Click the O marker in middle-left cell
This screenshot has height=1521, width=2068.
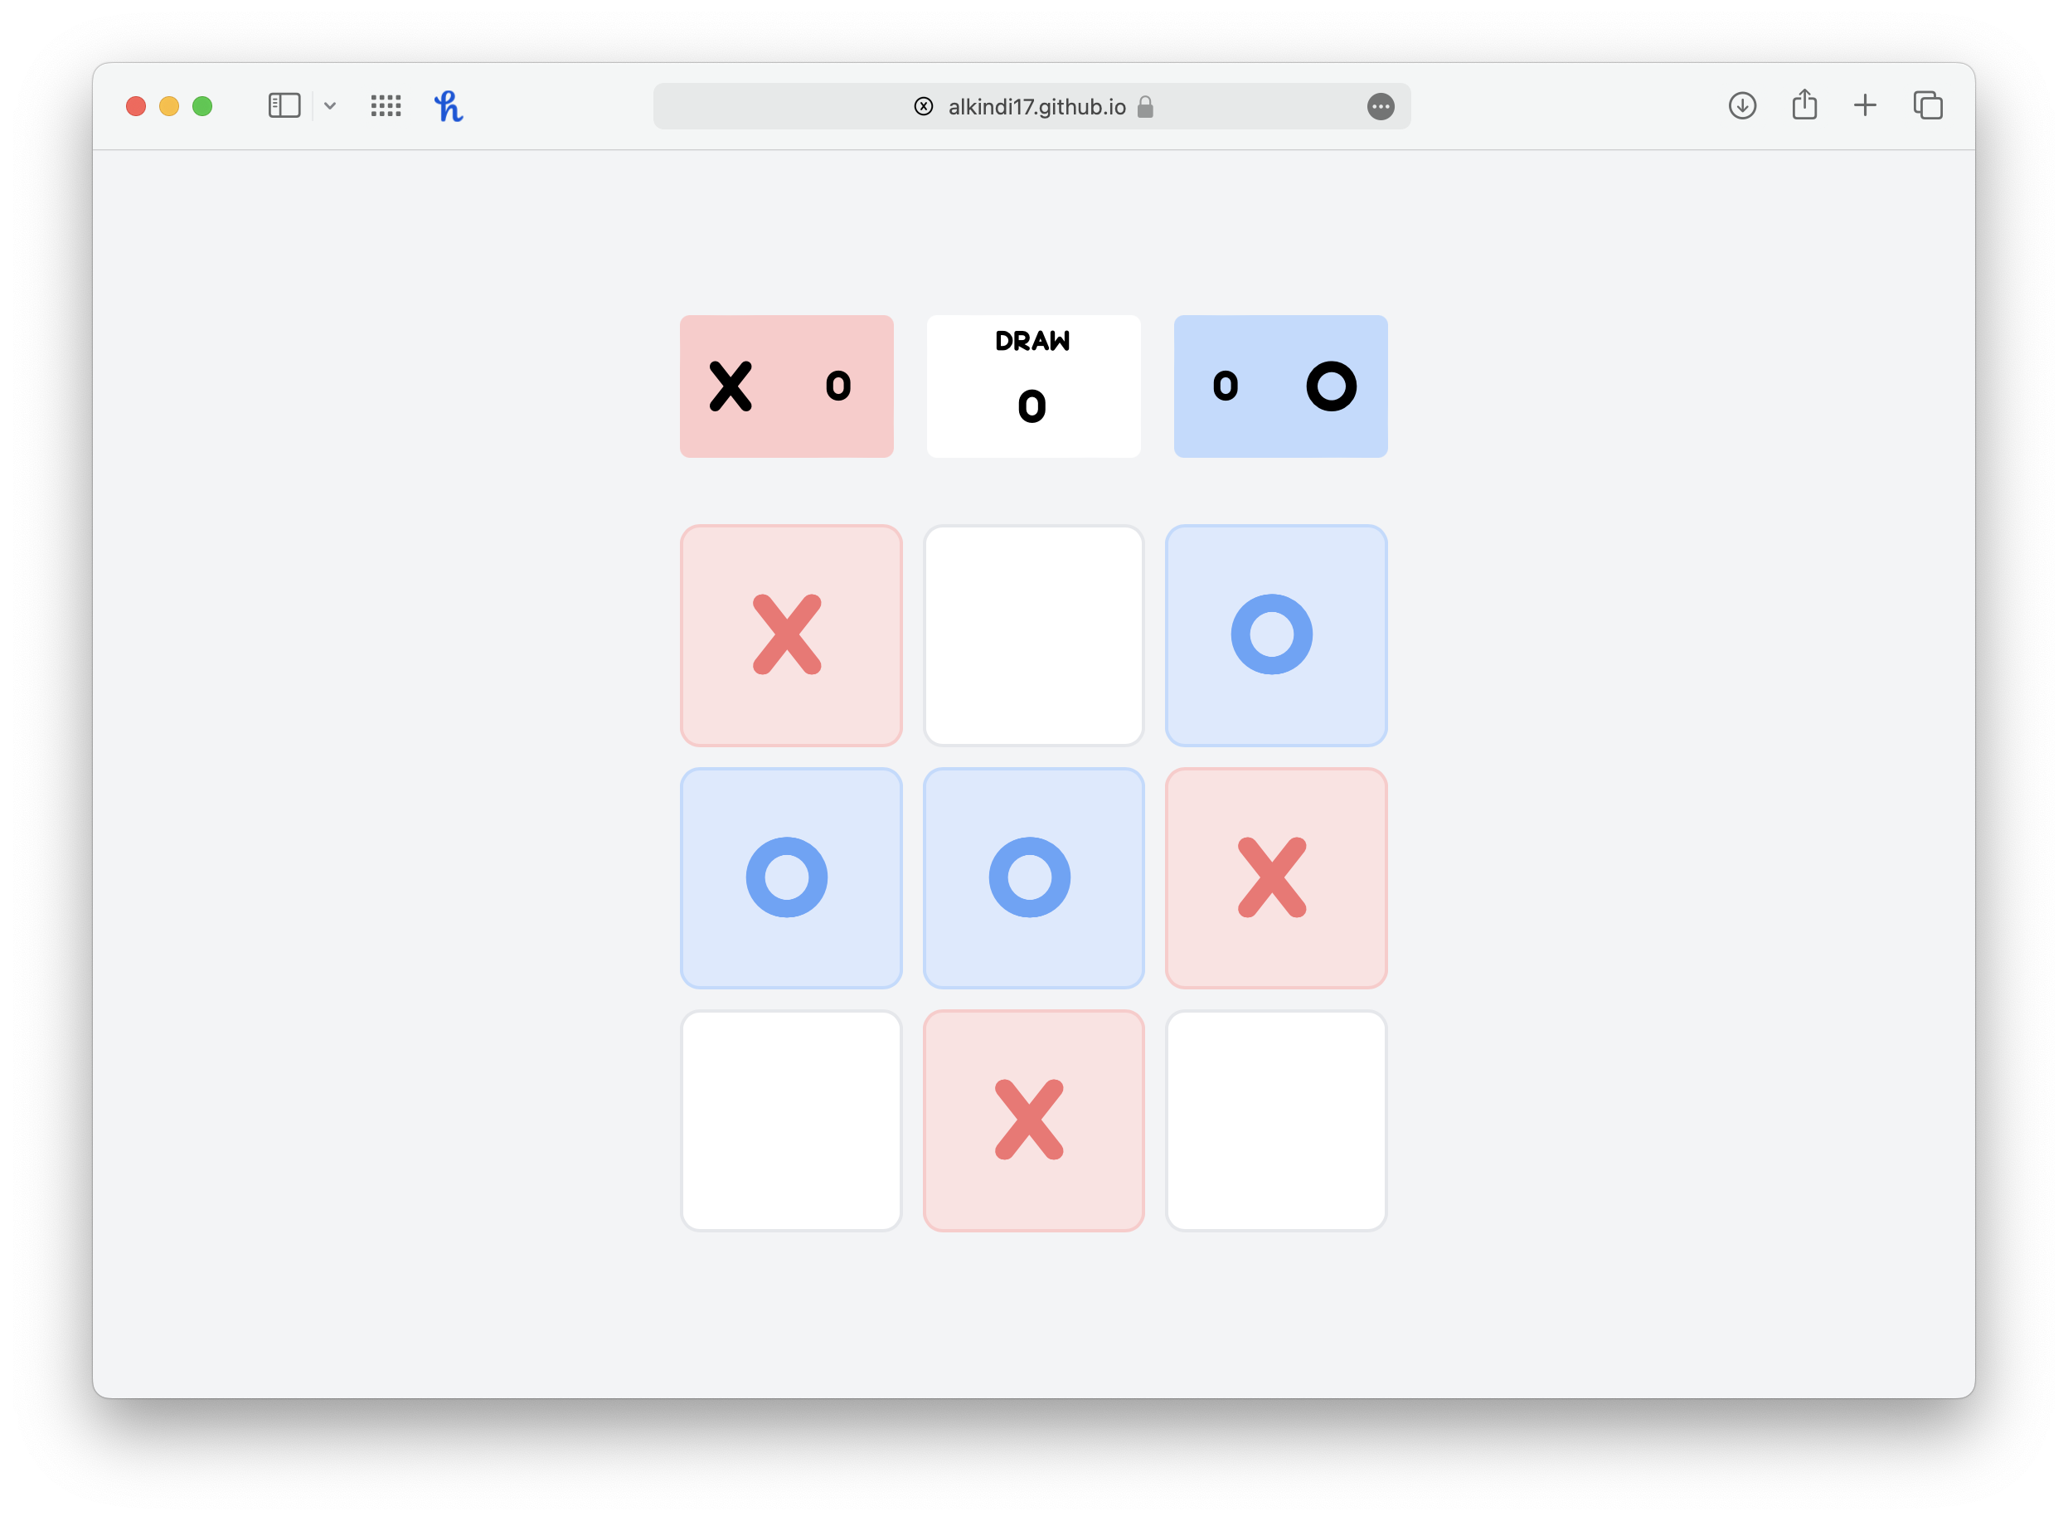click(x=787, y=874)
